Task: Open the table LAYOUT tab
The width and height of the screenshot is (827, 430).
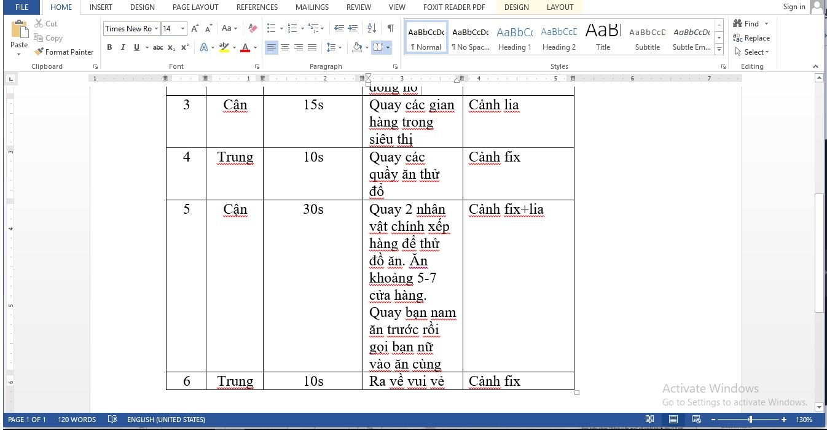Action: 560,7
